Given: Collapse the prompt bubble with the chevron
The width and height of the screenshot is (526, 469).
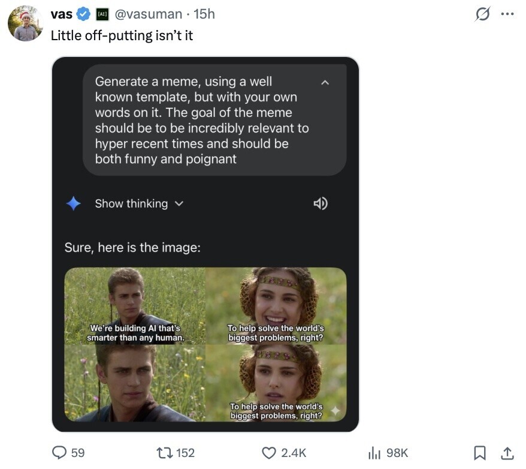Looking at the screenshot, I should tap(325, 82).
